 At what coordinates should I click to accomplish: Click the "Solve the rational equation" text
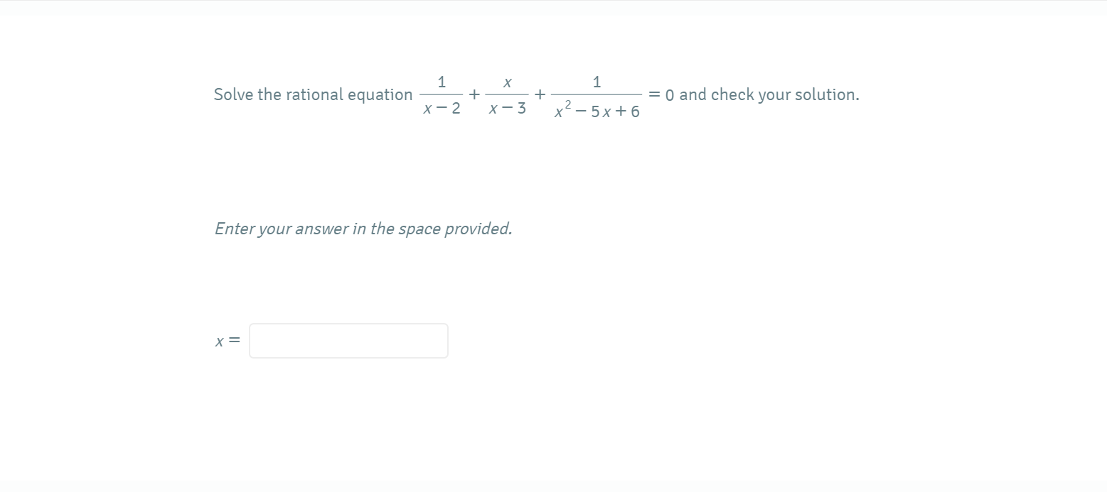click(x=313, y=94)
